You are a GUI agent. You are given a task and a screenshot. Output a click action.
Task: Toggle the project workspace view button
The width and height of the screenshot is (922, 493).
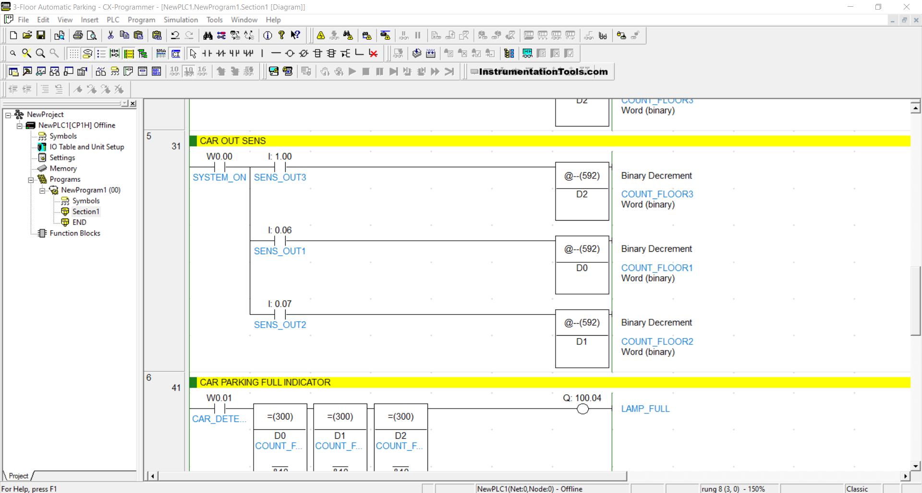pos(13,71)
